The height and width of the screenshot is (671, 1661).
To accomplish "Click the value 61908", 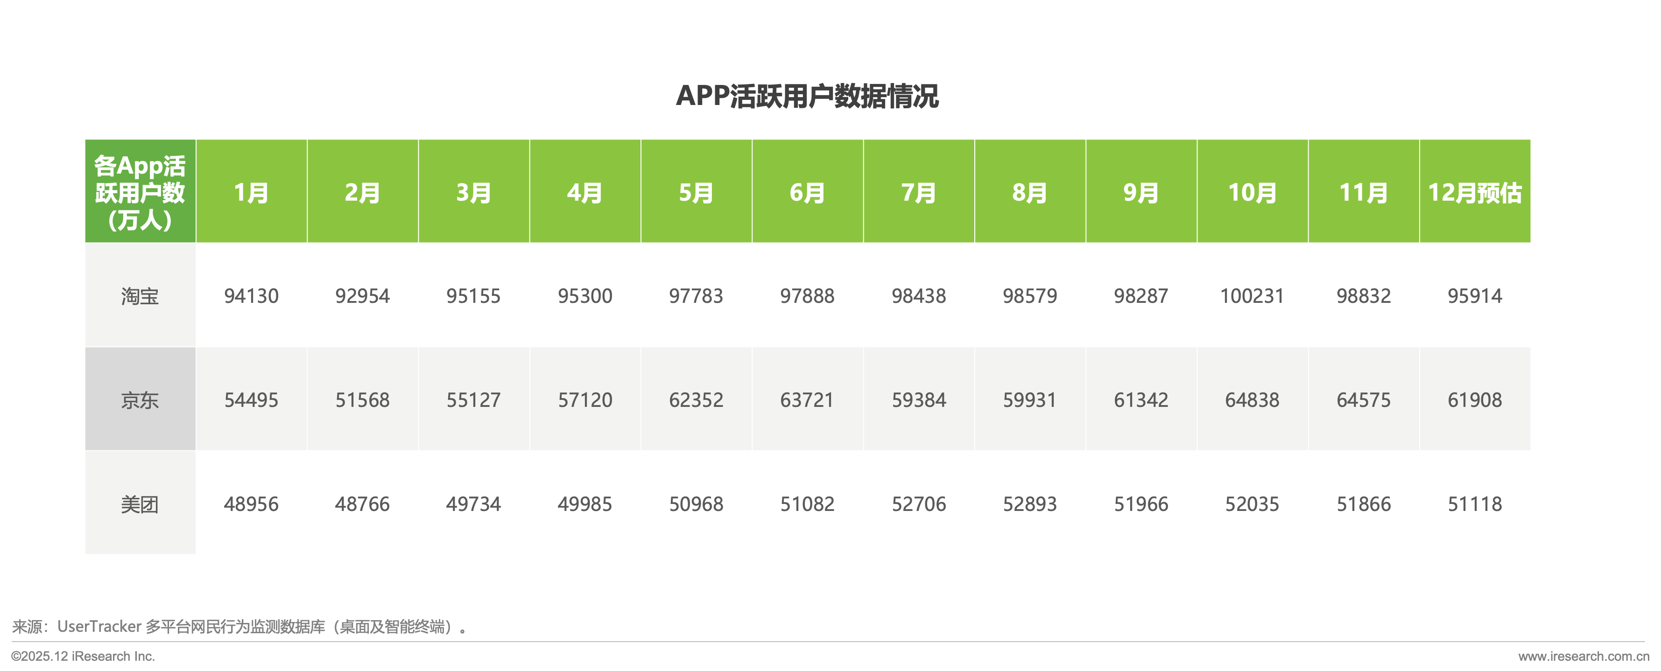I will (x=1475, y=399).
